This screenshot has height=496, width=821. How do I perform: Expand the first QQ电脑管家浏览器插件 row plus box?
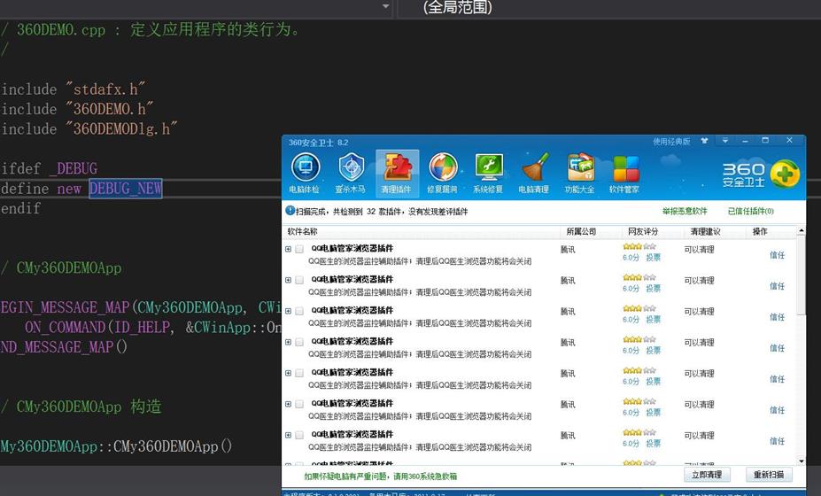[x=288, y=249]
